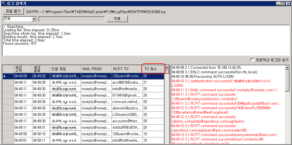Sort by the 인증 계정 column header
This screenshot has height=145, width=292.
click(x=65, y=69)
